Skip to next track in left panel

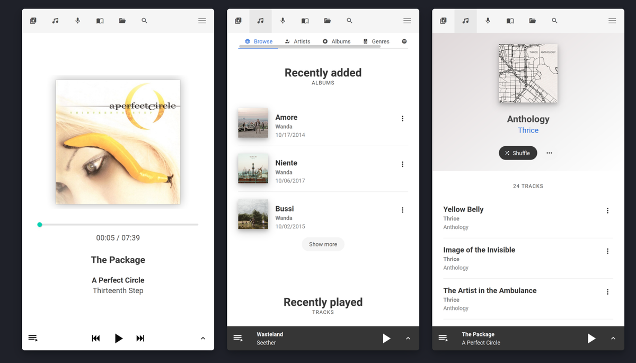(140, 338)
